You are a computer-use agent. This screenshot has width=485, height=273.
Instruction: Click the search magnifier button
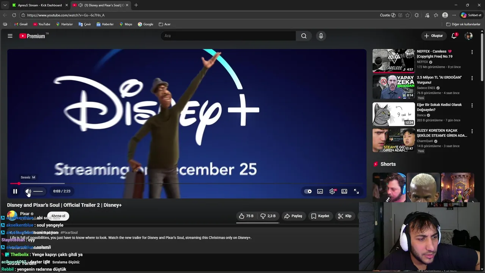click(x=304, y=36)
